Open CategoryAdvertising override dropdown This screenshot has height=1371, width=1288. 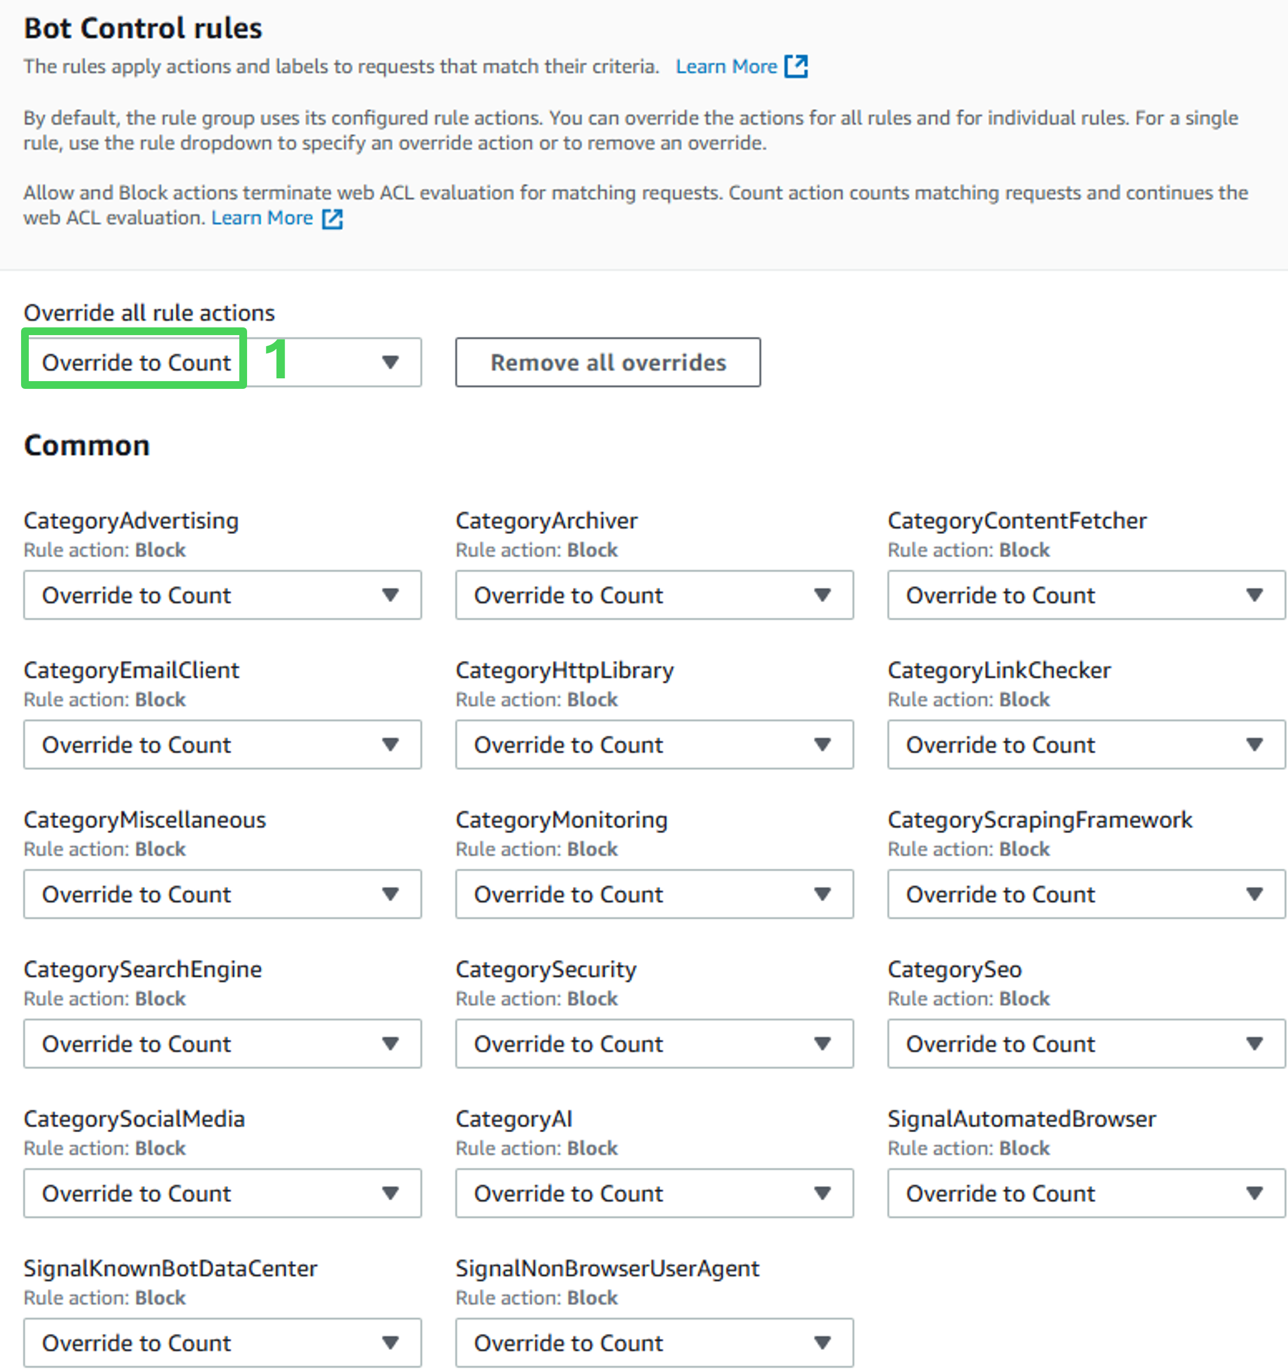(222, 594)
